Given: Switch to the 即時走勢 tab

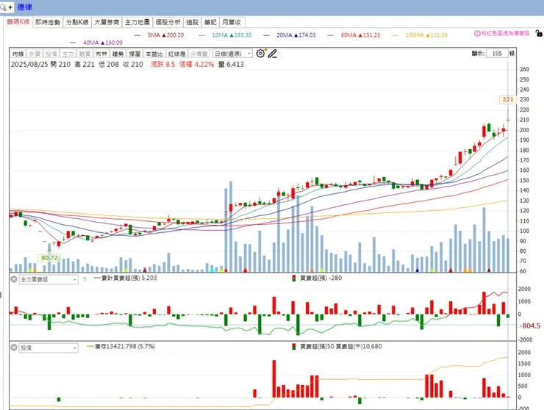Looking at the screenshot, I should [48, 22].
